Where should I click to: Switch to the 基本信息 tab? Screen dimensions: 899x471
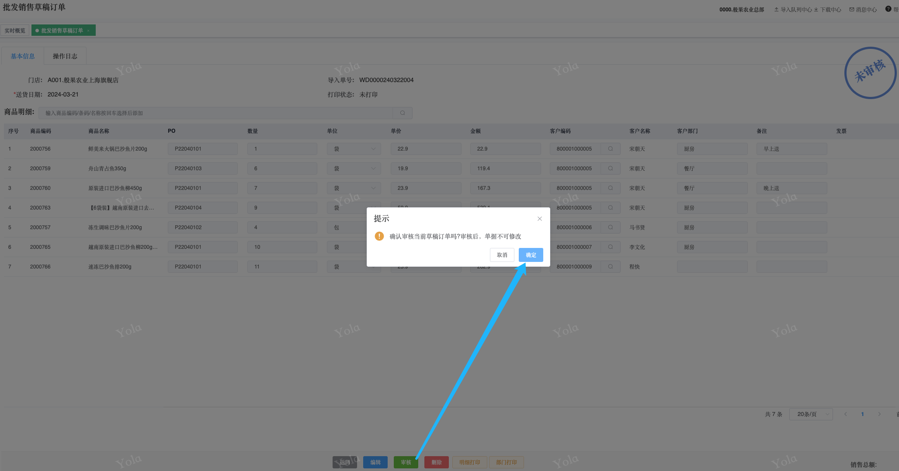(x=23, y=56)
